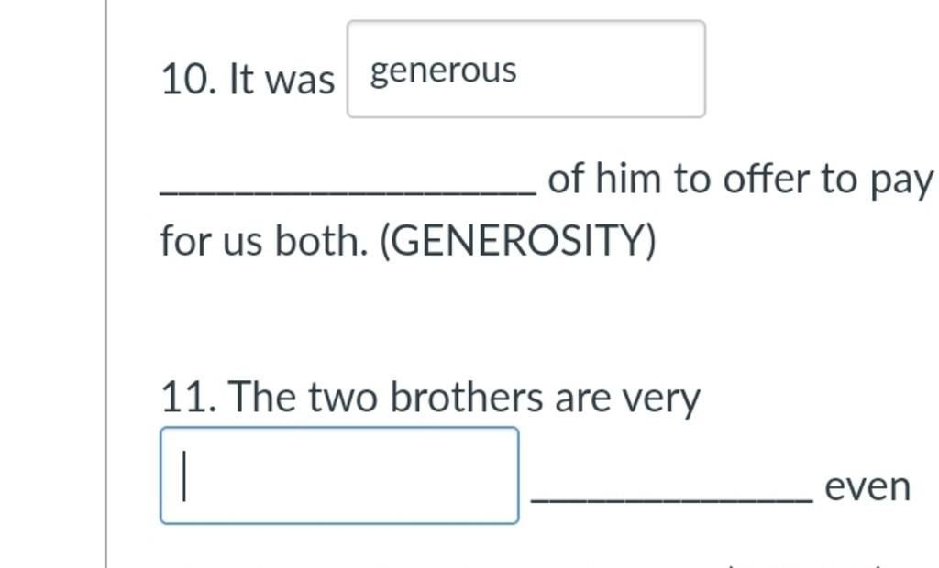
Task: Click the answer box containing "generous"
Action: 525,70
